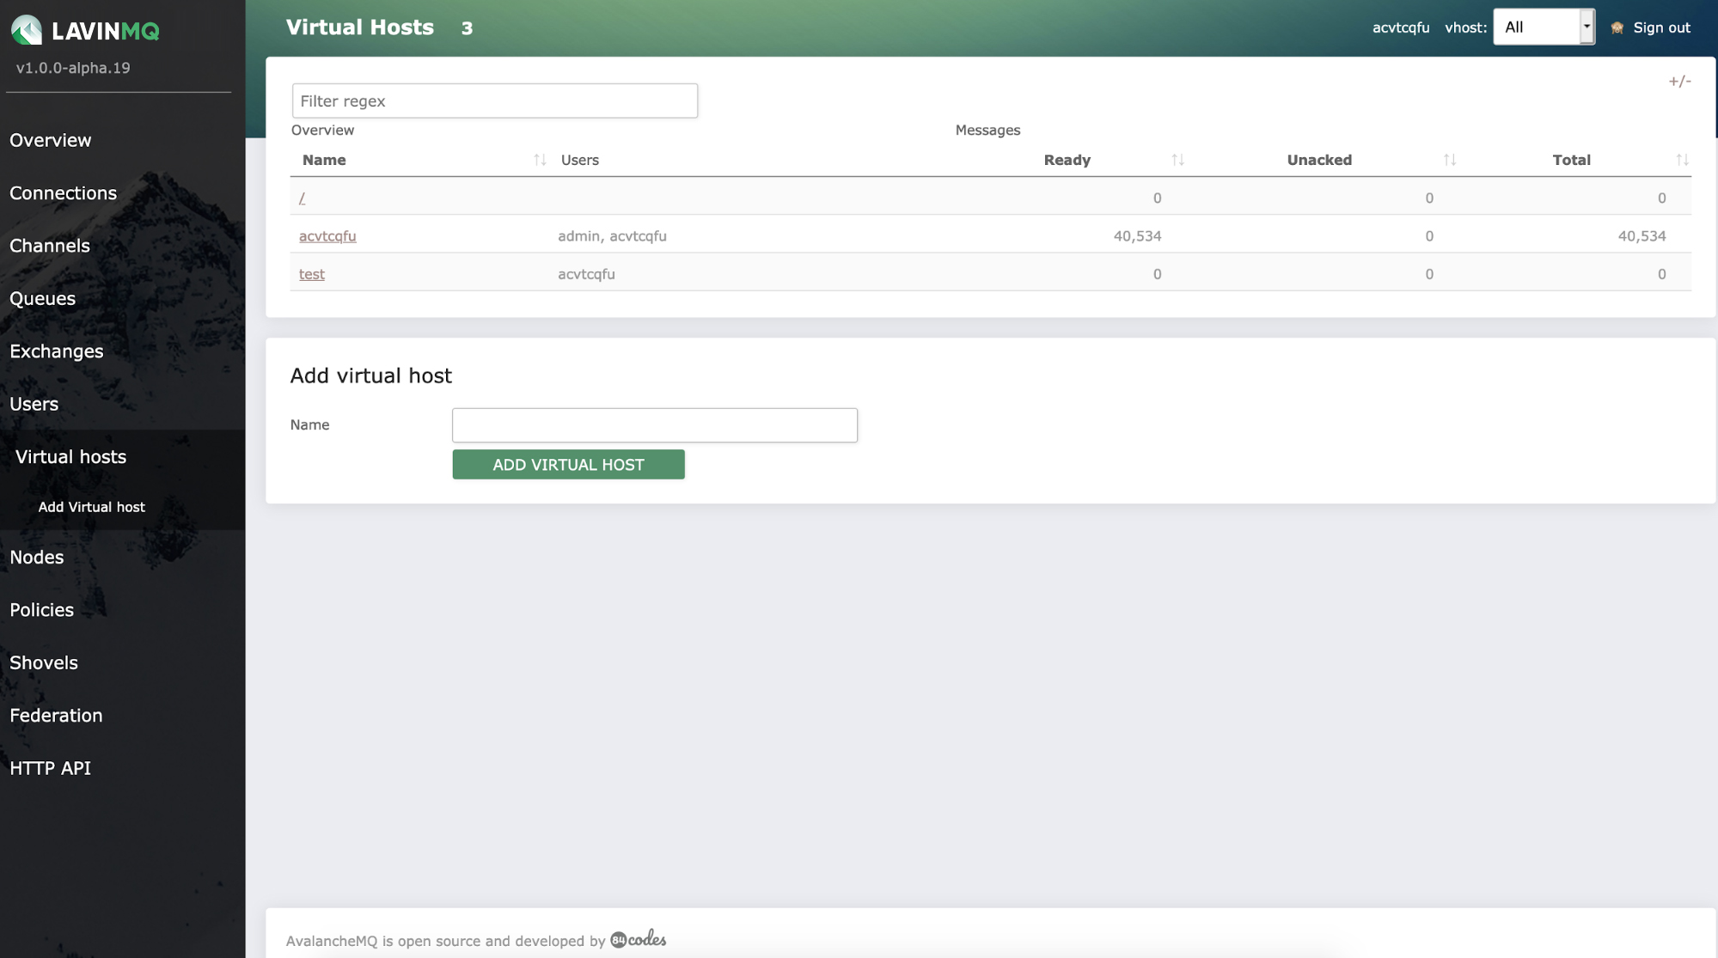Open the Exchanges section
This screenshot has width=1718, height=958.
tap(57, 351)
